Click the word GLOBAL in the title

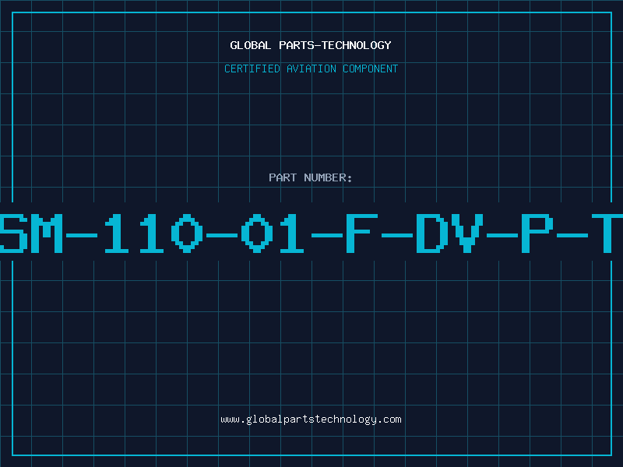[x=251, y=45]
